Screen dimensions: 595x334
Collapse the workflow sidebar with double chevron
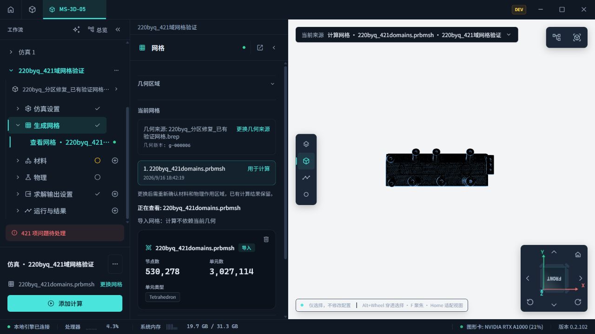[x=118, y=29]
